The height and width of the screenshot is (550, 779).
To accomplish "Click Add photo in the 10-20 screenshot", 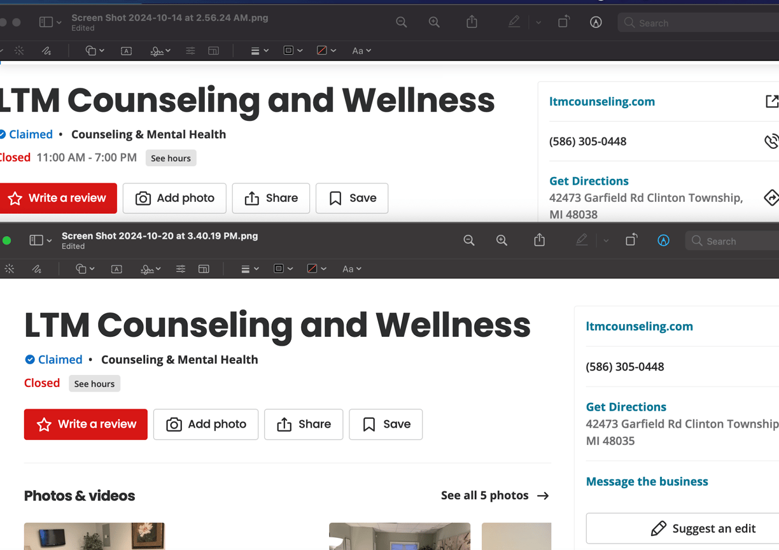I will click(x=206, y=424).
